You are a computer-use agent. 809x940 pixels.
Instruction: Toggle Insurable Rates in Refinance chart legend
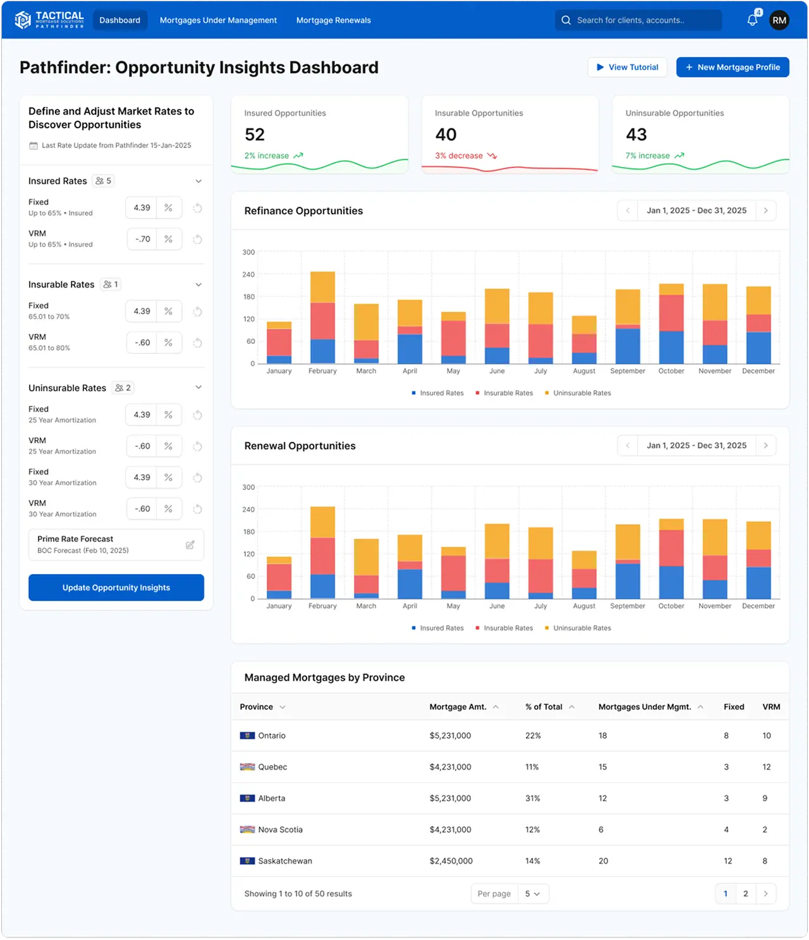504,393
